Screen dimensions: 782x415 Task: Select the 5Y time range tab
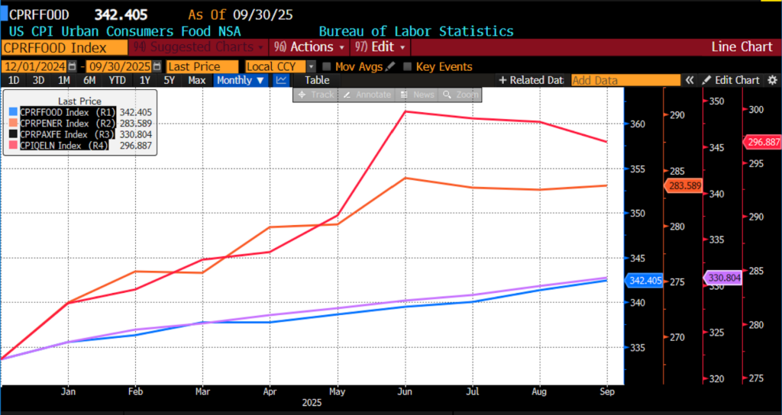(170, 80)
